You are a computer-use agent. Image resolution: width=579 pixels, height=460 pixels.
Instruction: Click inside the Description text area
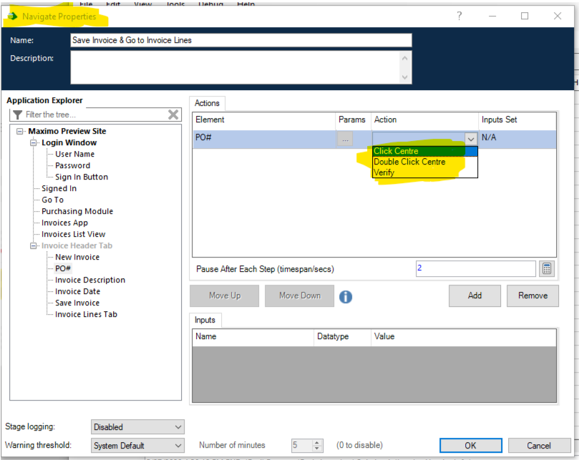coord(235,67)
